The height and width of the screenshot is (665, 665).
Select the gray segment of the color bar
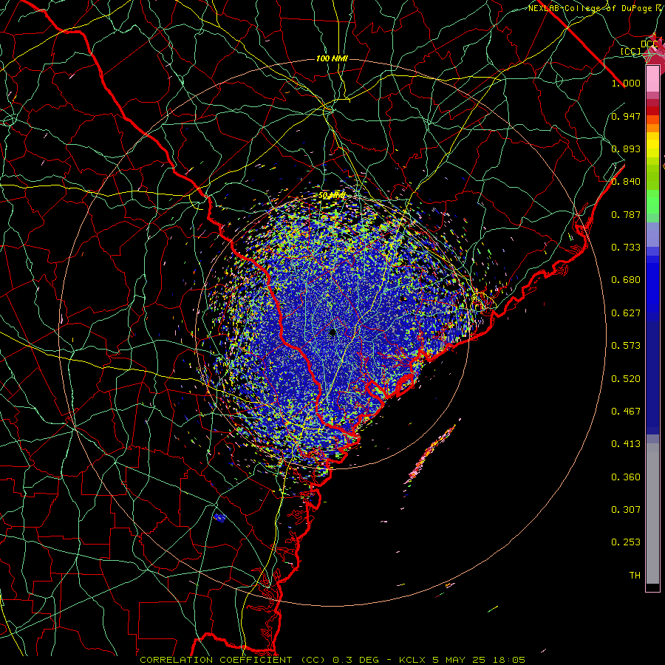[x=652, y=514]
